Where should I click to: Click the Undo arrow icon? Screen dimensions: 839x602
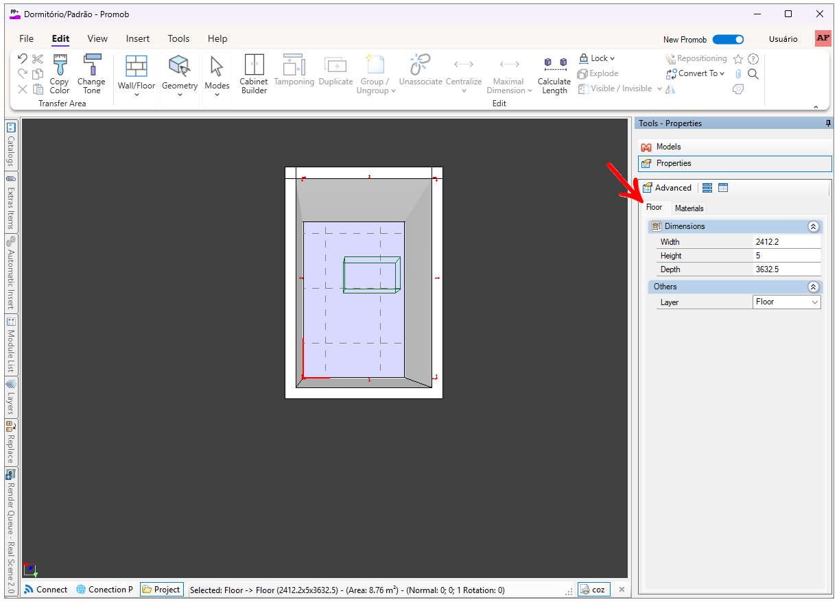coord(23,59)
